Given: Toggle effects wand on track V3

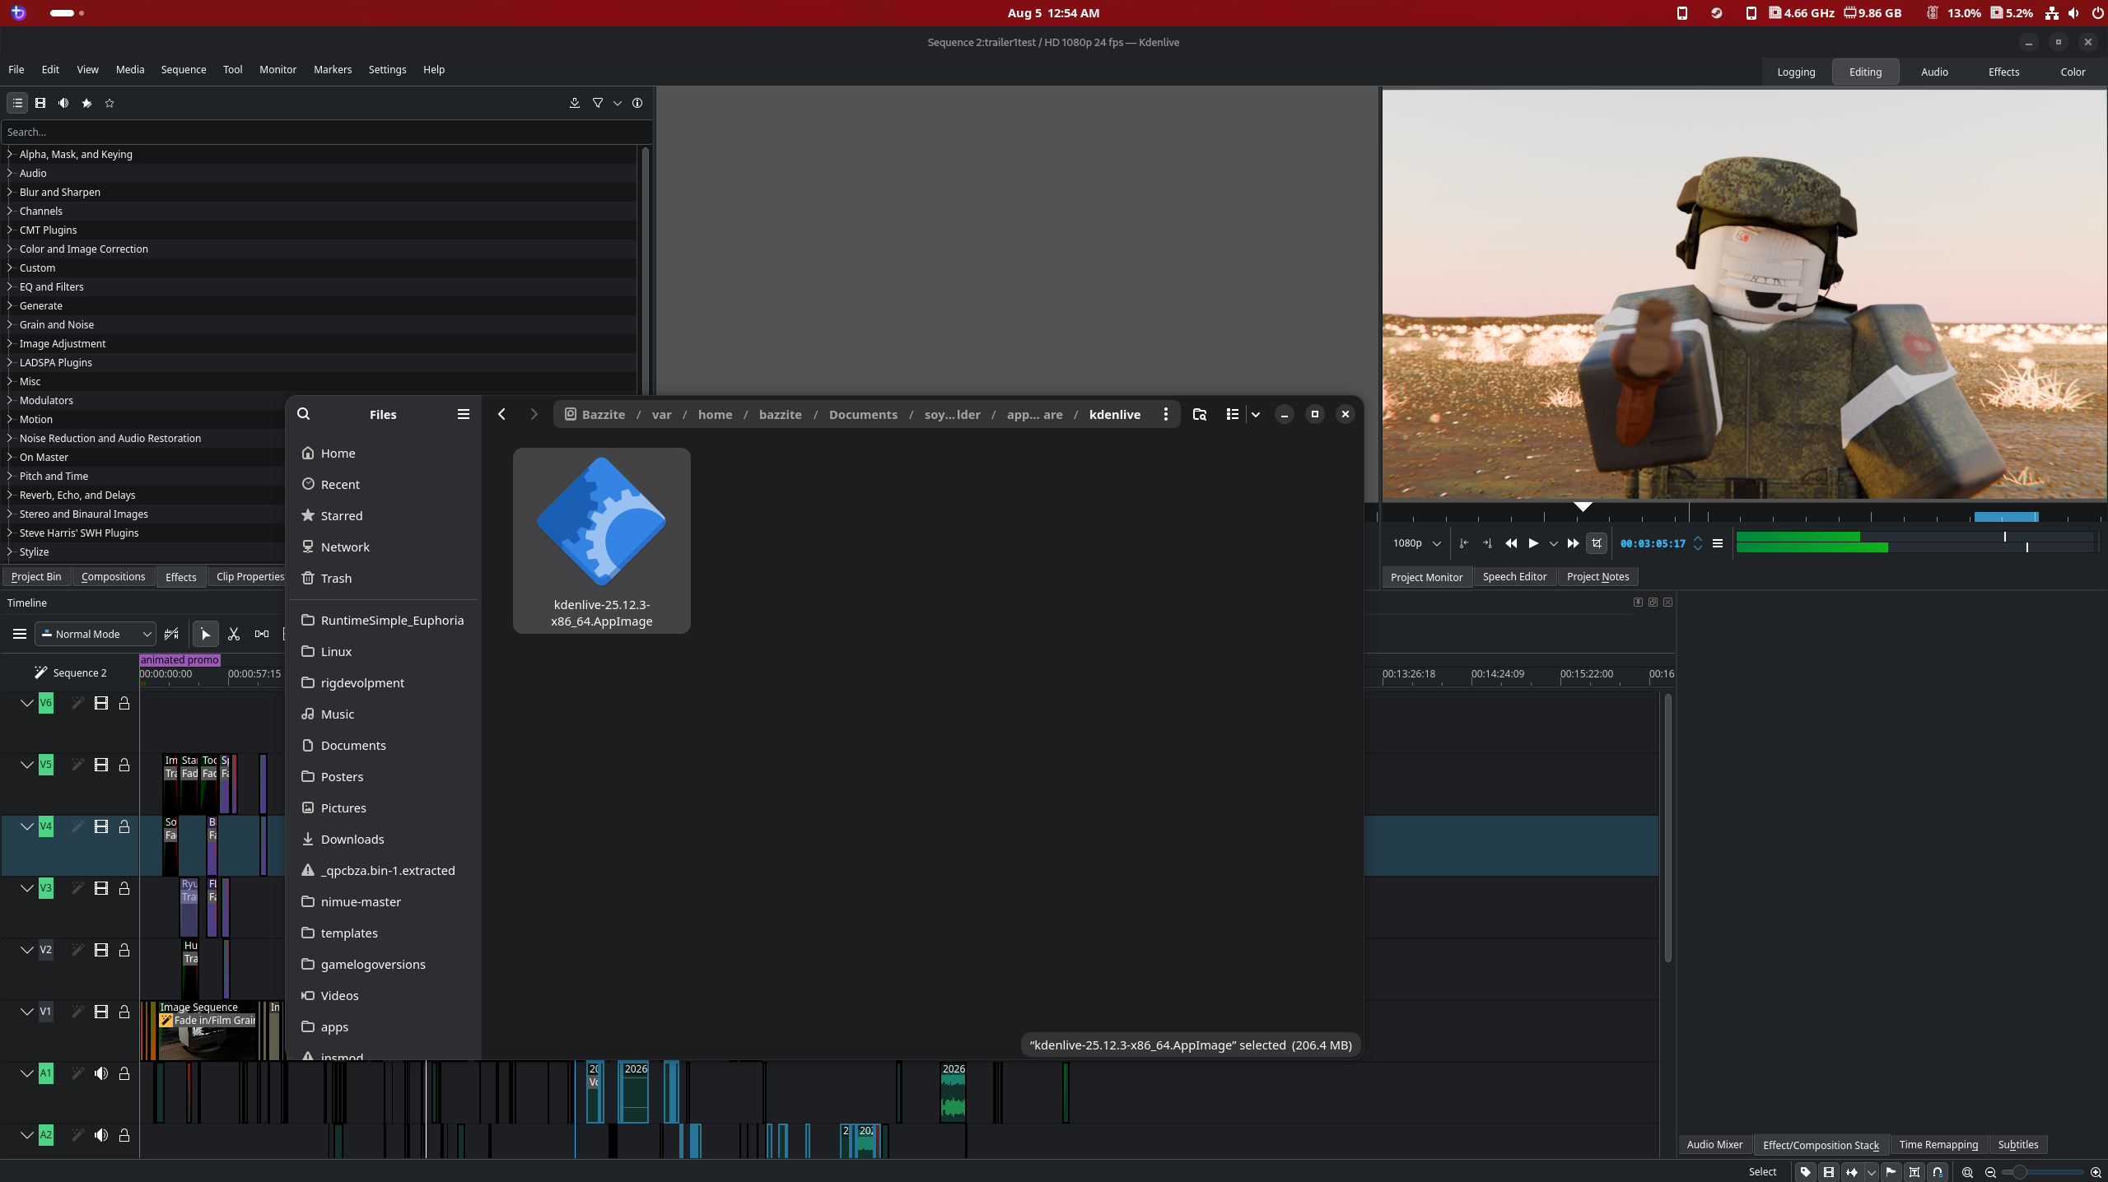Looking at the screenshot, I should [x=77, y=888].
